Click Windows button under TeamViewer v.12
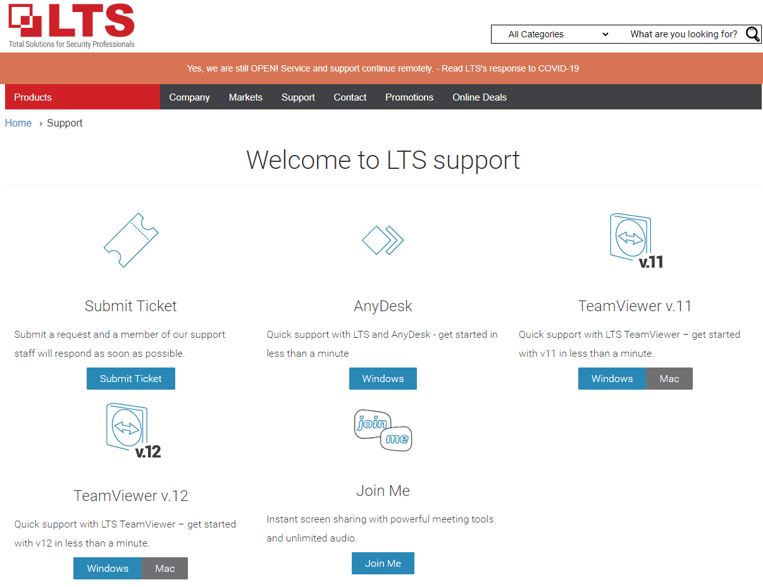The image size is (763, 587). tap(108, 568)
